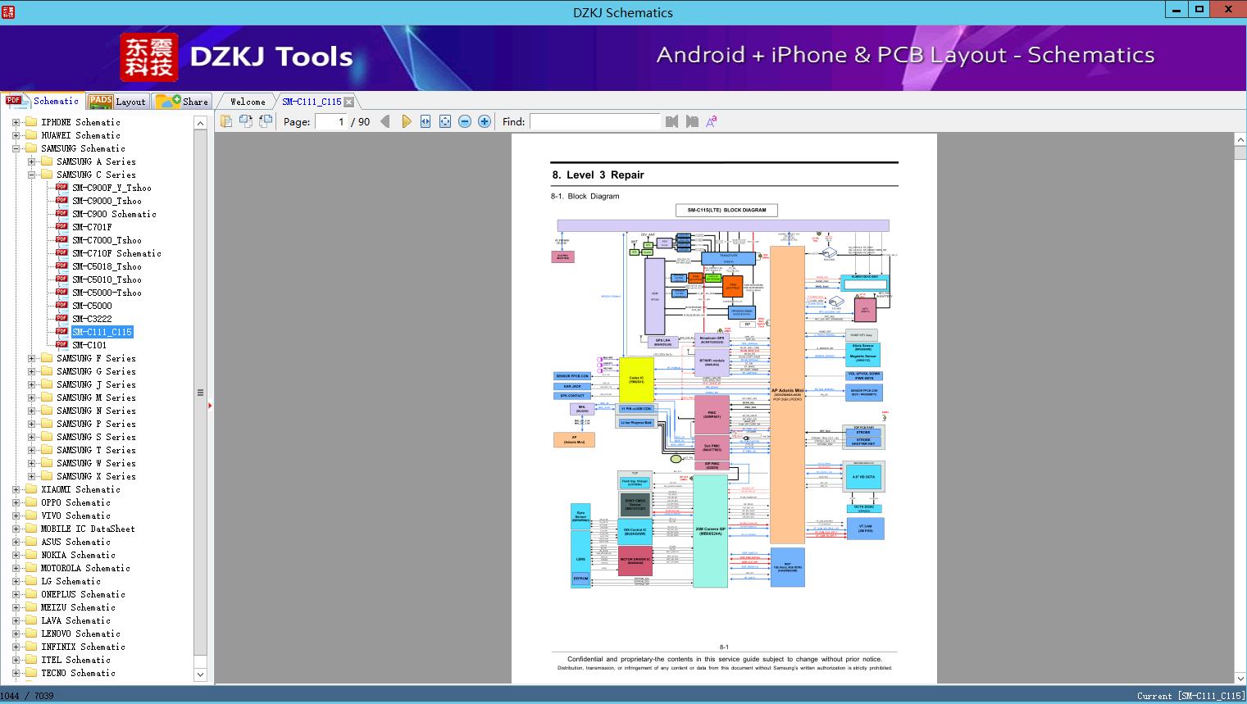Expand the IPHONE Schematic folder

click(x=16, y=122)
